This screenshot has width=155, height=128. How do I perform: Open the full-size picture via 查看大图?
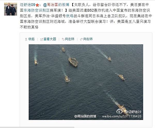50,39
